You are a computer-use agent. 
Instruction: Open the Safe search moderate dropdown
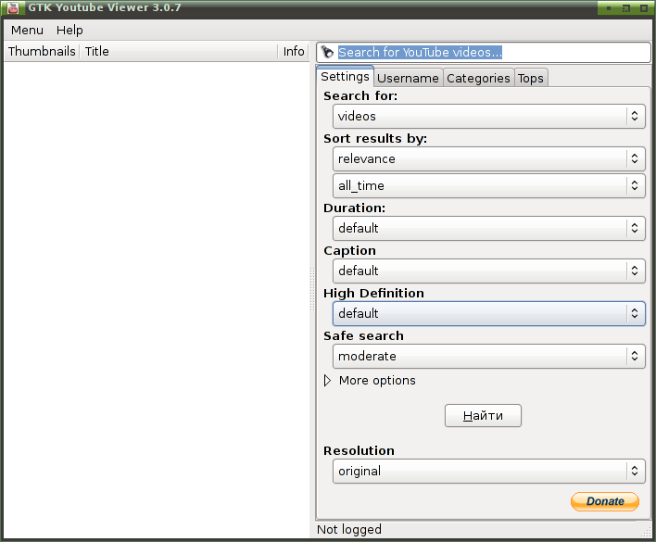(488, 357)
